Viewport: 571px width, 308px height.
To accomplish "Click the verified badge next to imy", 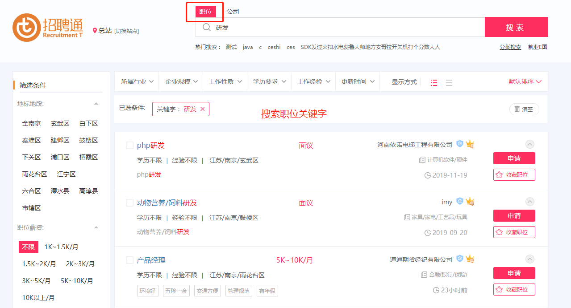I will 459,202.
